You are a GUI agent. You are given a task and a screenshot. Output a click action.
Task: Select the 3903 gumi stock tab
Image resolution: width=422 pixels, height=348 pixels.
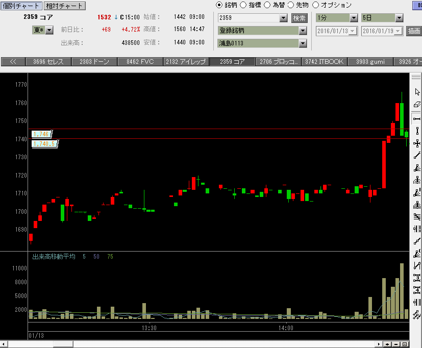click(370, 62)
